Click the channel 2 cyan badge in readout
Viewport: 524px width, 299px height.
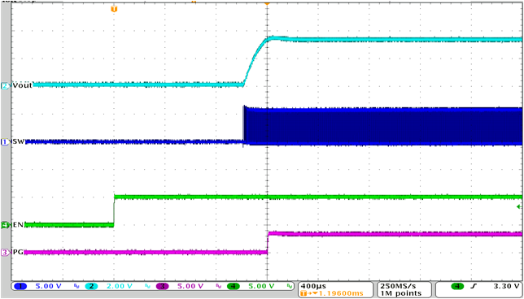click(x=91, y=286)
